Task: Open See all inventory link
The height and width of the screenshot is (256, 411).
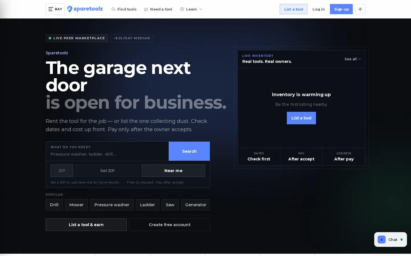Action: [352, 59]
